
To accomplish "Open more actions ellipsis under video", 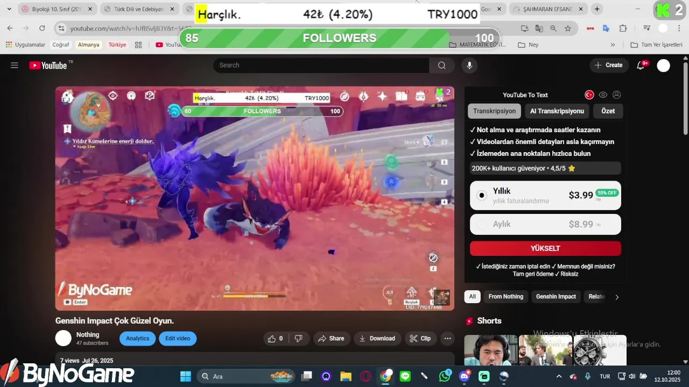I will point(447,339).
